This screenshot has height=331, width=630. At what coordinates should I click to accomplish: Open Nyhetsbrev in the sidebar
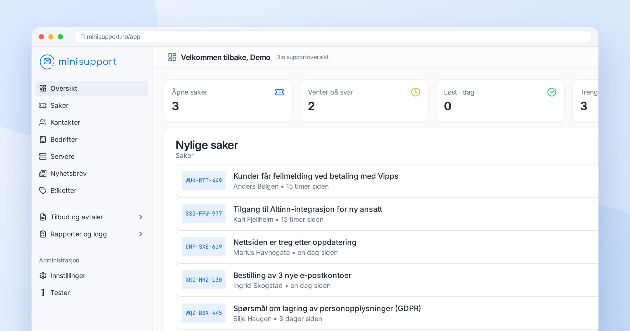(x=92, y=174)
